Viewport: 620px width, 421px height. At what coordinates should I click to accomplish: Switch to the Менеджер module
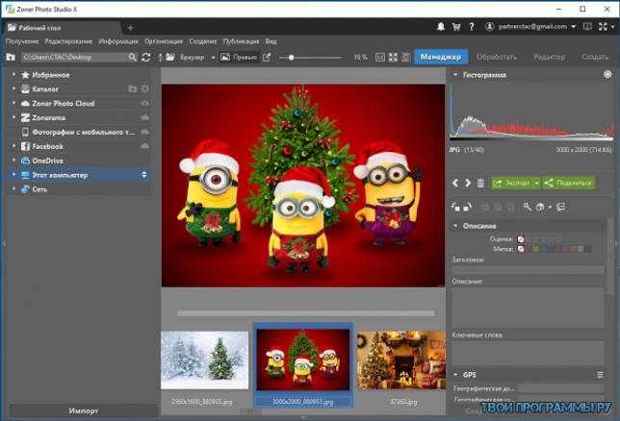point(441,57)
